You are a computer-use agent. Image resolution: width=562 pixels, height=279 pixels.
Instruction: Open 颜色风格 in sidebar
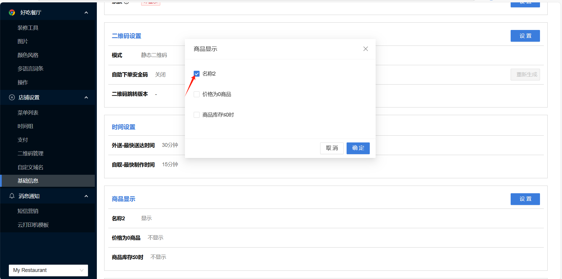(28, 55)
